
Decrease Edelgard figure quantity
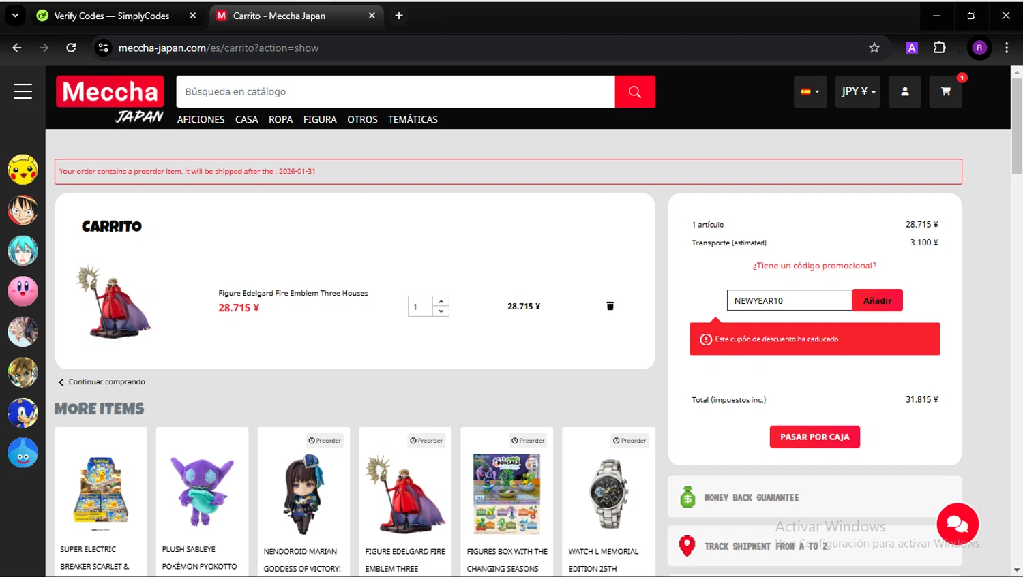pyautogui.click(x=441, y=311)
